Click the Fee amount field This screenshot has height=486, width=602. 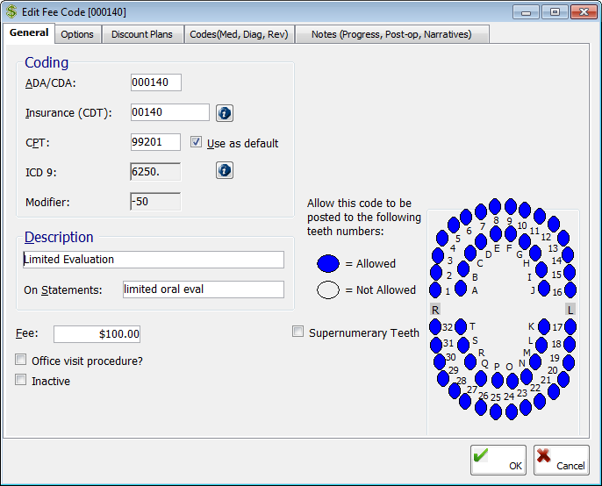(x=97, y=334)
